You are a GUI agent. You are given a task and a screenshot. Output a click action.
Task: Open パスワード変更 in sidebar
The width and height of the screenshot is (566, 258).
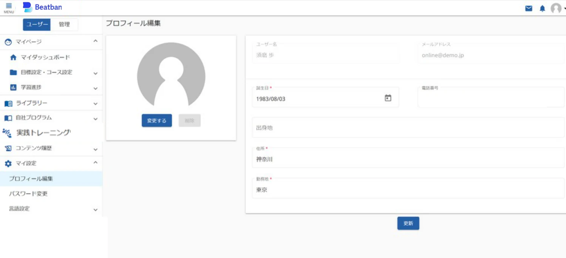51,194
